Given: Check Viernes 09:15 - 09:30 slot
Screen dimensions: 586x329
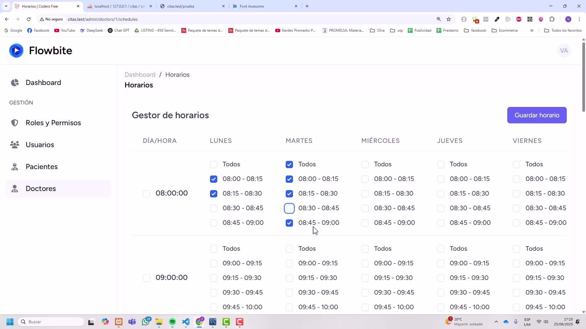Looking at the screenshot, I should coord(516,278).
